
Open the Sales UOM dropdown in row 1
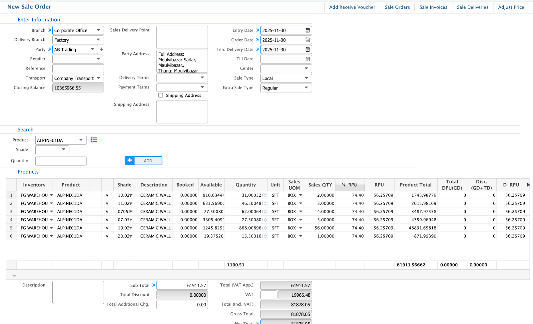[300, 195]
